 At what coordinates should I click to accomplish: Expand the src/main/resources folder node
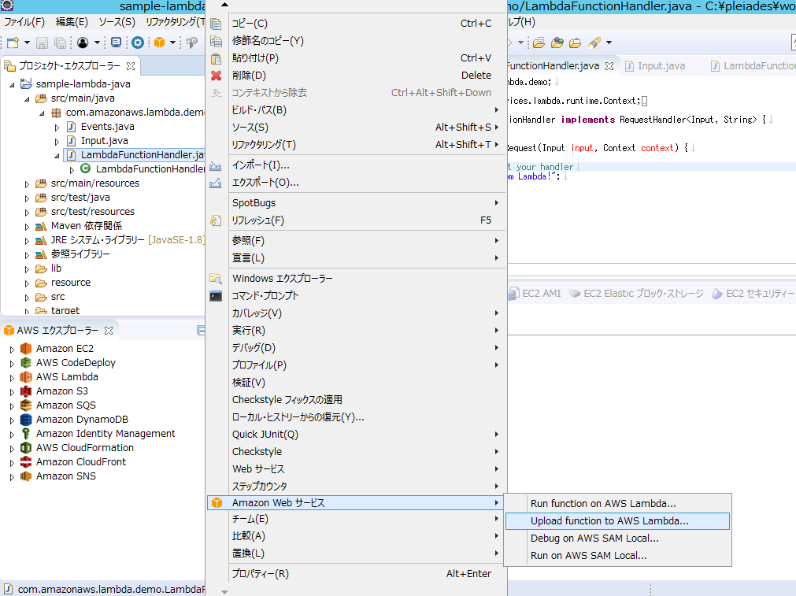(x=27, y=184)
